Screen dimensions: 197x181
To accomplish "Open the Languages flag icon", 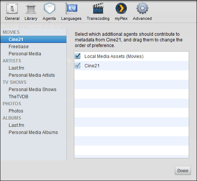I will pyautogui.click(x=71, y=8).
